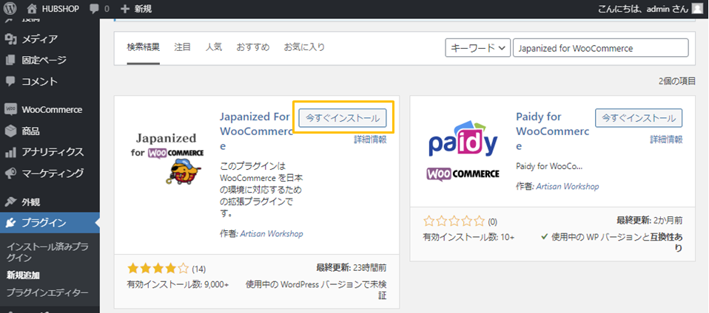Open the キーワード search type dropdown
Screen dimensions: 709x313
(477, 48)
